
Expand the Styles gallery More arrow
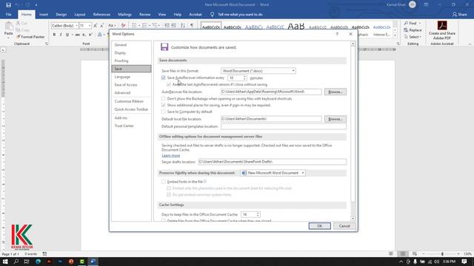[x=395, y=36]
